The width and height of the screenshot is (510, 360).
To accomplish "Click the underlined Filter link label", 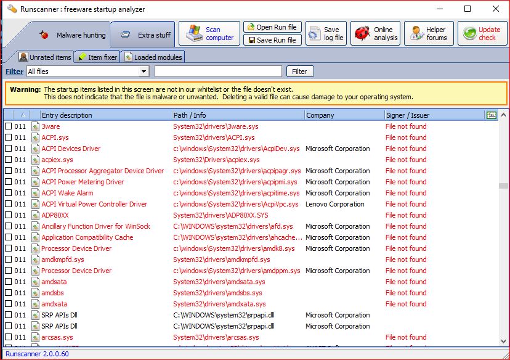I will 15,72.
